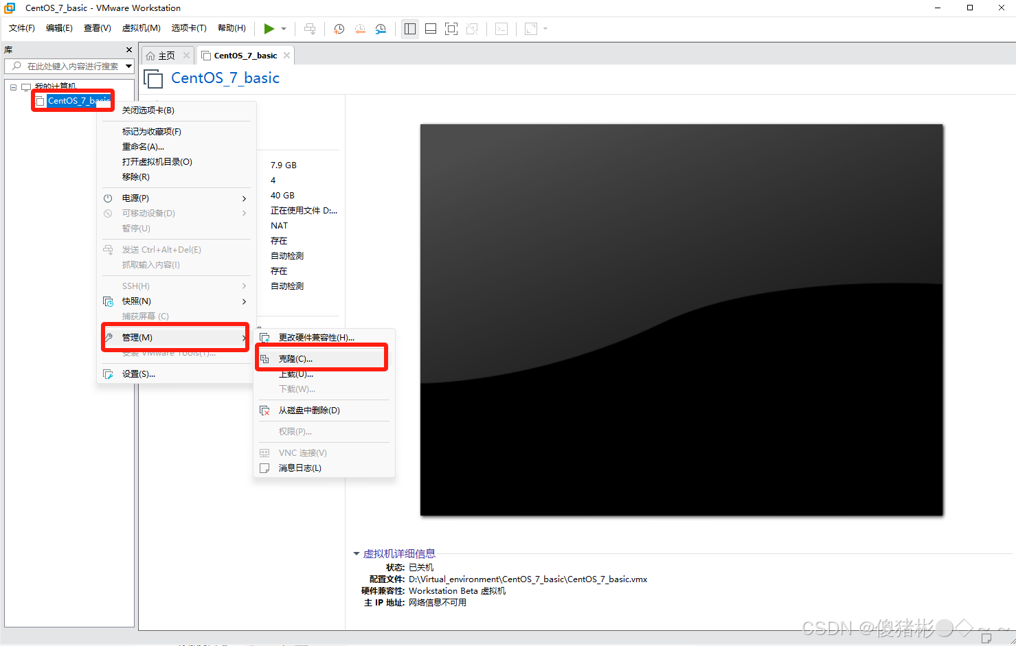
Task: Click the 40 GB disk value
Action: [x=282, y=196]
